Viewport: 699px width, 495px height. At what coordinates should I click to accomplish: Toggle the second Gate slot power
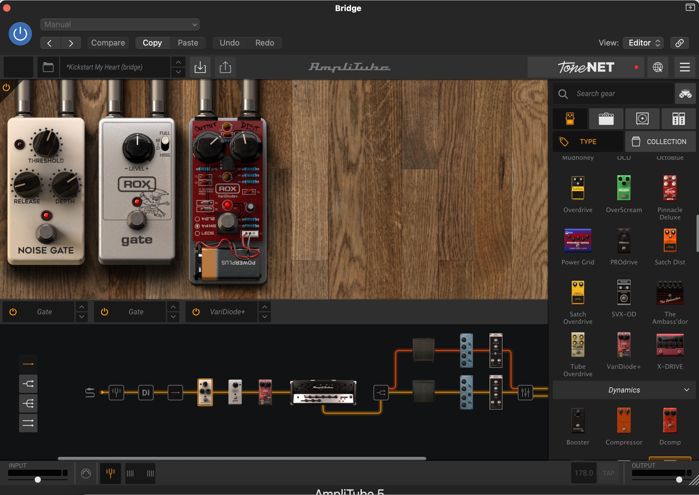(105, 312)
